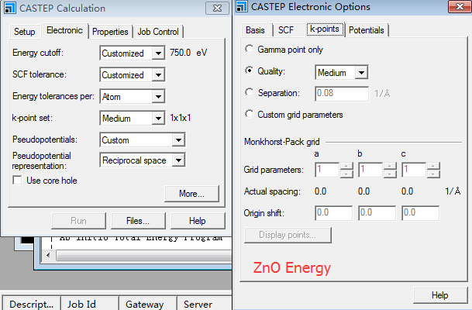Open the Energy cutoff dropdown

[158, 53]
